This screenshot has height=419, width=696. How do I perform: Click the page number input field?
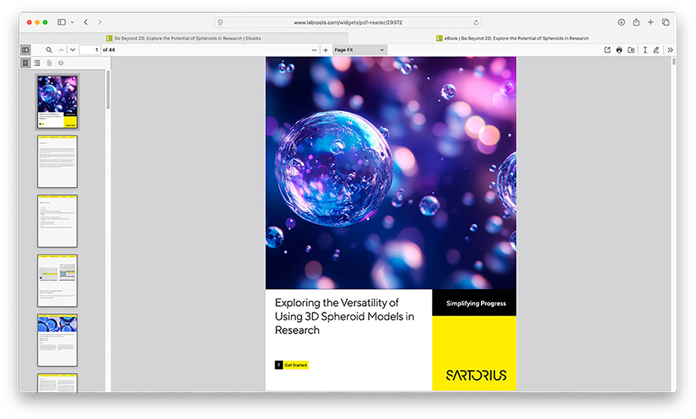(90, 50)
